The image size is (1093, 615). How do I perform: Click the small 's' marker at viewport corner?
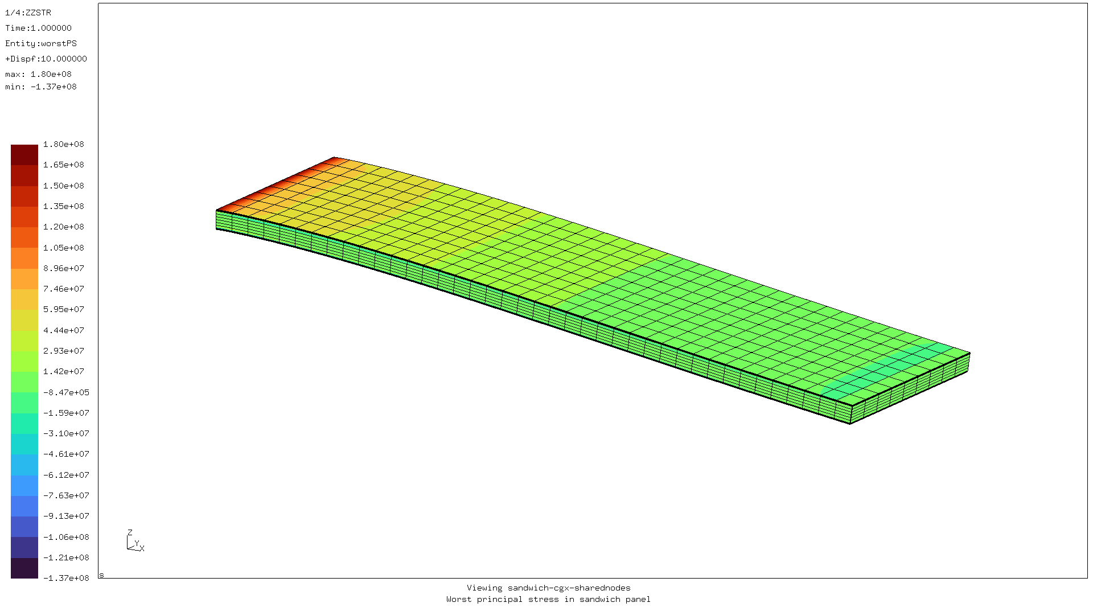(101, 575)
